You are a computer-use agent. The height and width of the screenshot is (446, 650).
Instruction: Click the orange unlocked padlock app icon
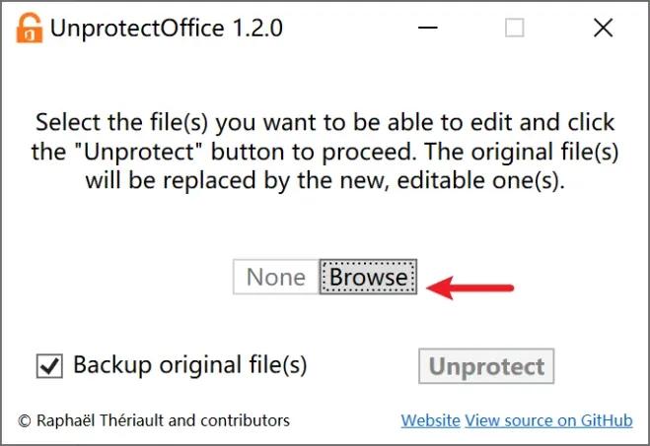pyautogui.click(x=31, y=29)
